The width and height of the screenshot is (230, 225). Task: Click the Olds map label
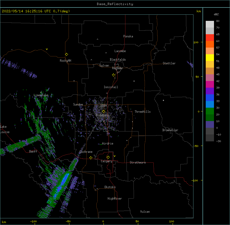tap(104, 105)
